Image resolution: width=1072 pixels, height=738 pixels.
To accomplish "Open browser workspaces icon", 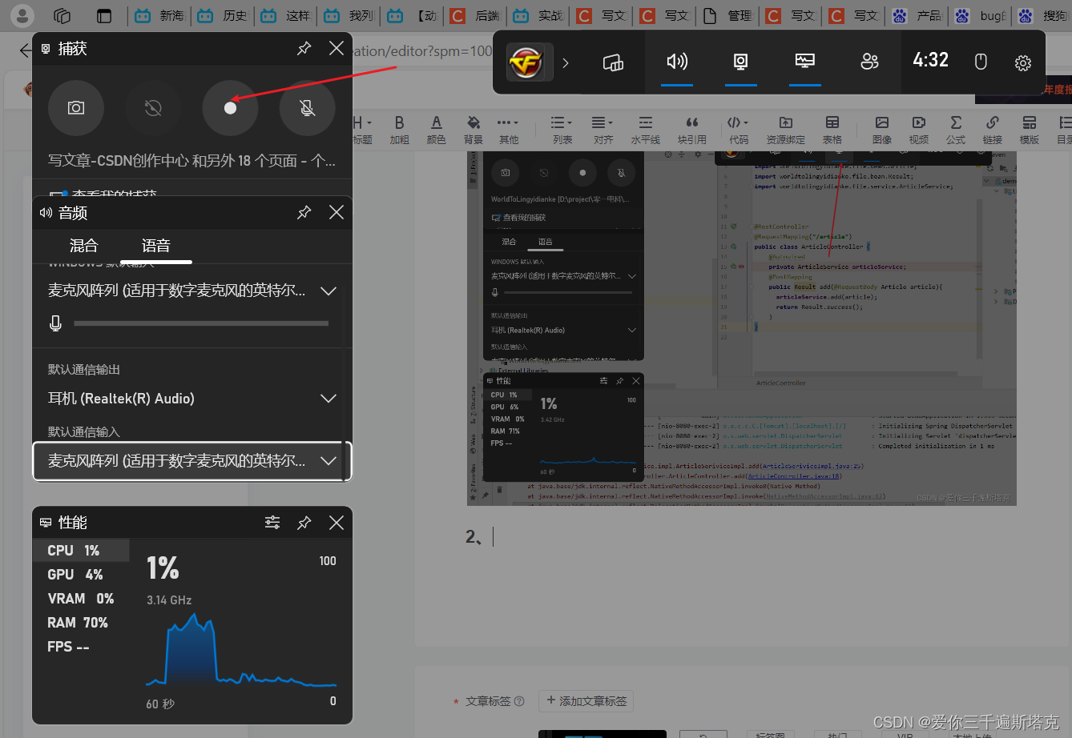I will tap(62, 15).
